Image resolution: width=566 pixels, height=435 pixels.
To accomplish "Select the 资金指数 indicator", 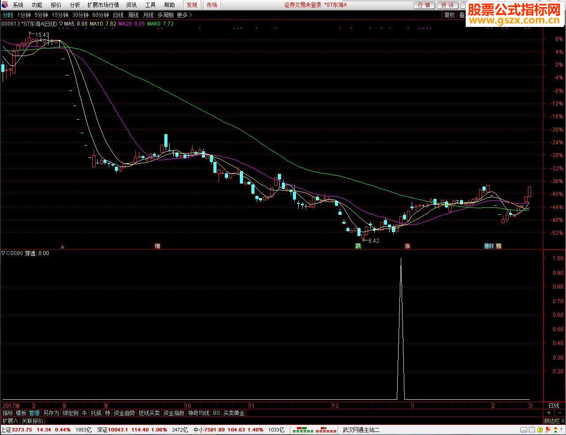I will click(174, 413).
